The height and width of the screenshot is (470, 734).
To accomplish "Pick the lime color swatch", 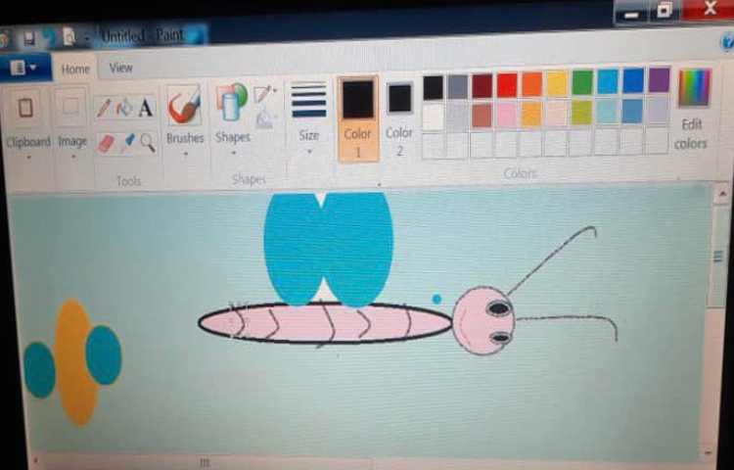I will (x=582, y=113).
